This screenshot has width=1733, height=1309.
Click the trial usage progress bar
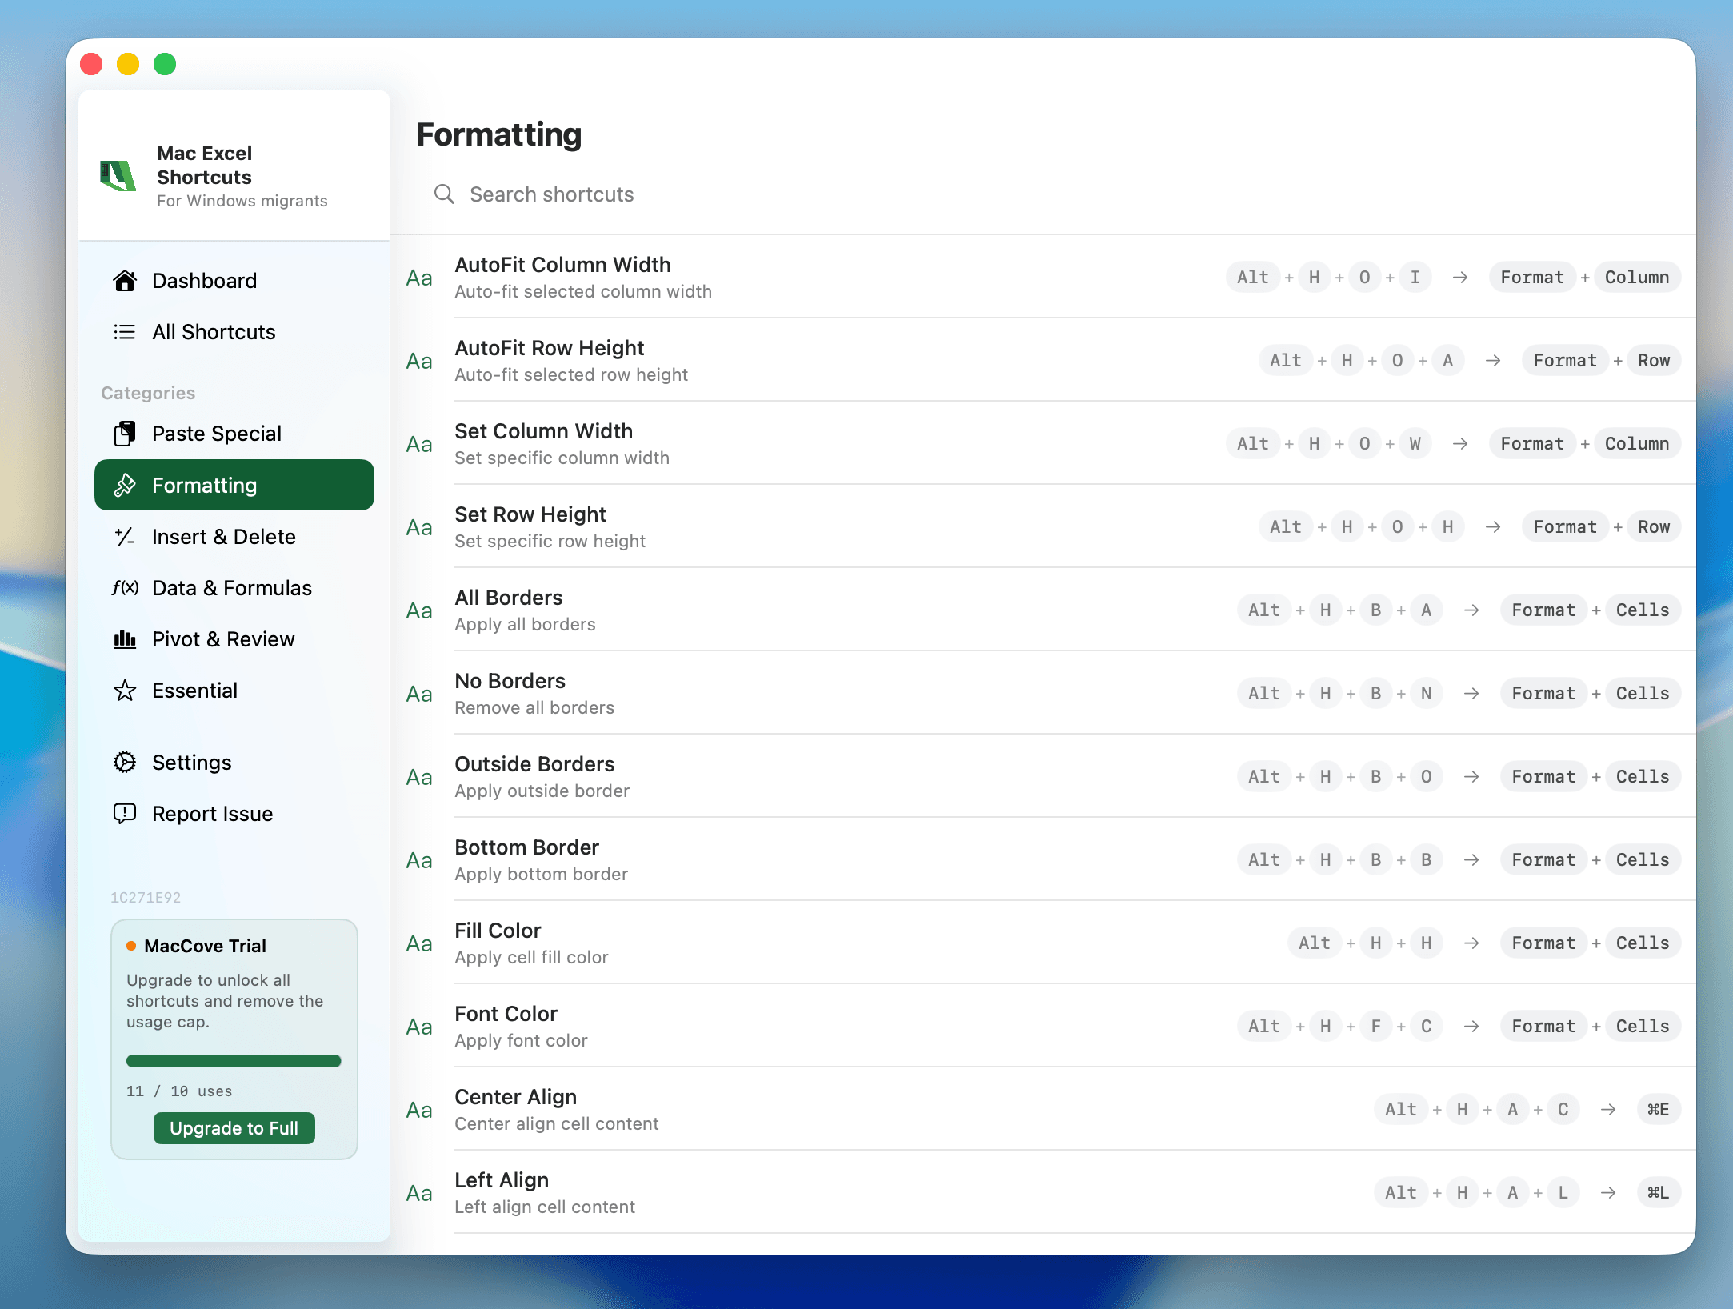[234, 1061]
